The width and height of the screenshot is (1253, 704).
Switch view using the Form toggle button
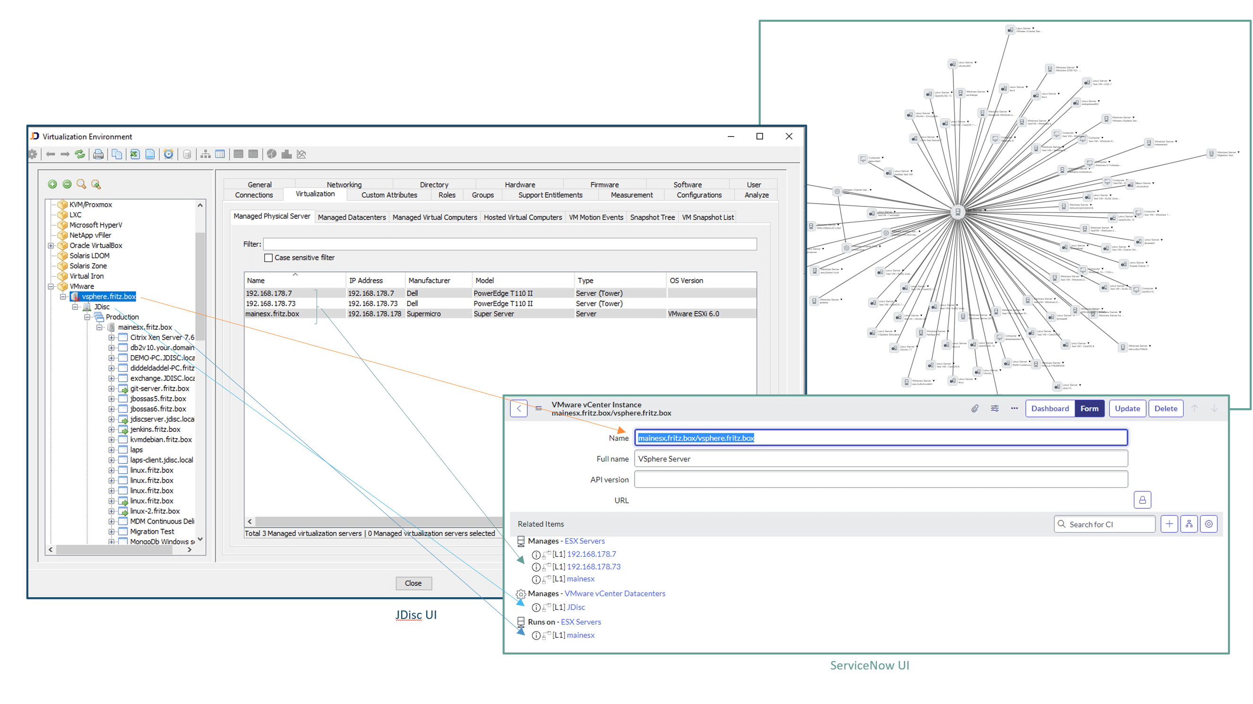[x=1090, y=408]
